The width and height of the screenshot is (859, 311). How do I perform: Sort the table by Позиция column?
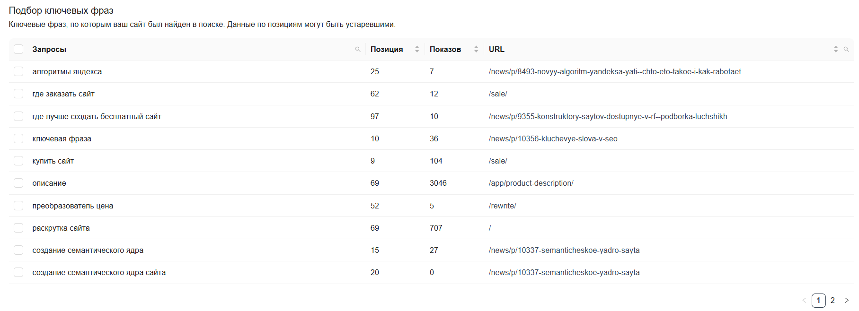point(417,49)
